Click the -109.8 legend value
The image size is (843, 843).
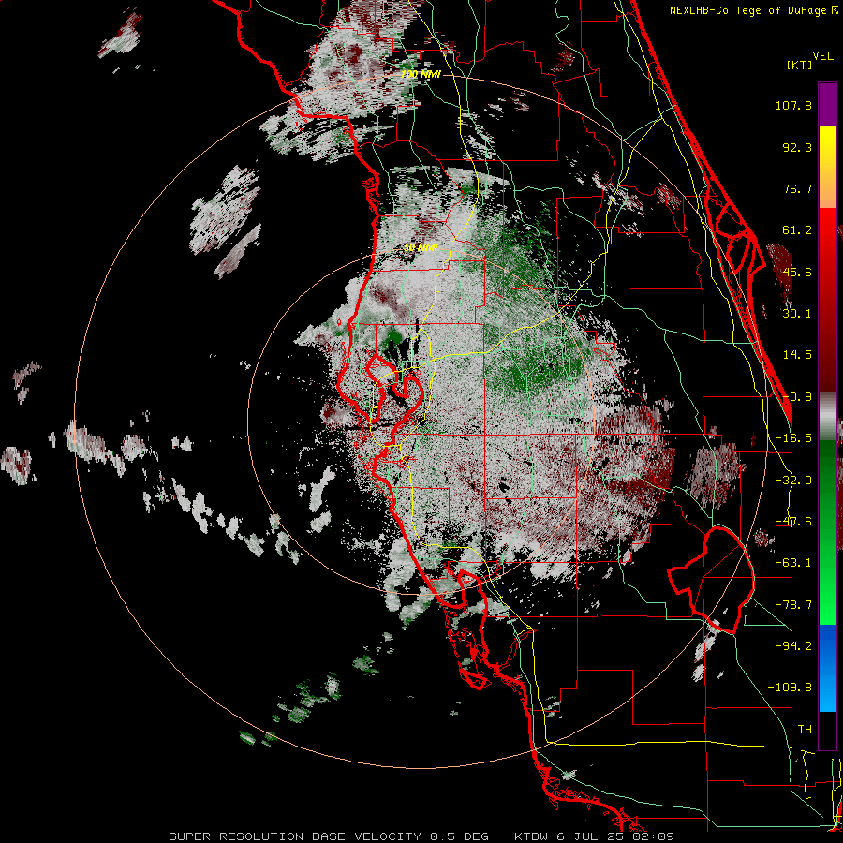pos(790,688)
